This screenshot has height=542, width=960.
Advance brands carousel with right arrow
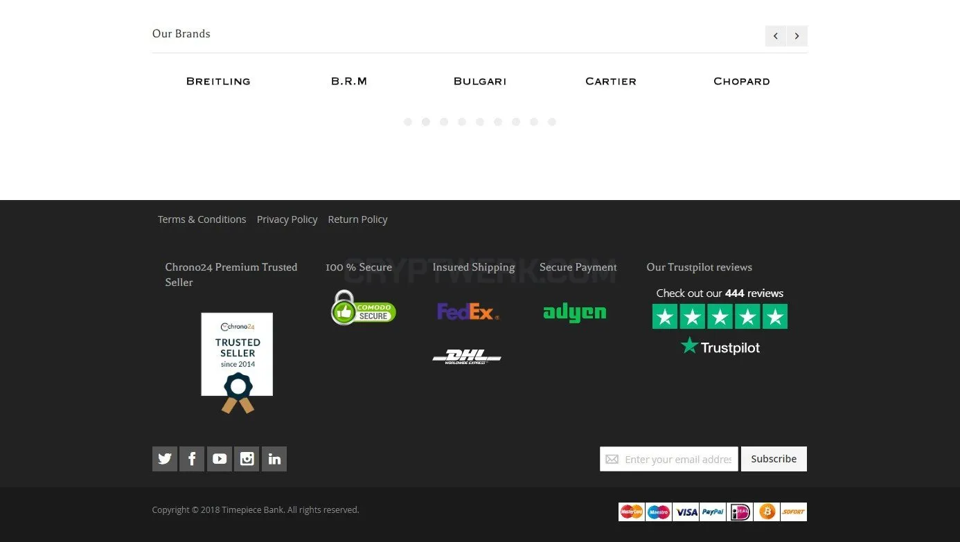click(x=797, y=36)
